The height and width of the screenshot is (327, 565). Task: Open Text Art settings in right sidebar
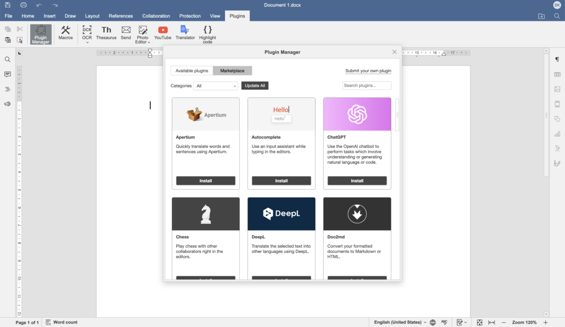pyautogui.click(x=557, y=148)
